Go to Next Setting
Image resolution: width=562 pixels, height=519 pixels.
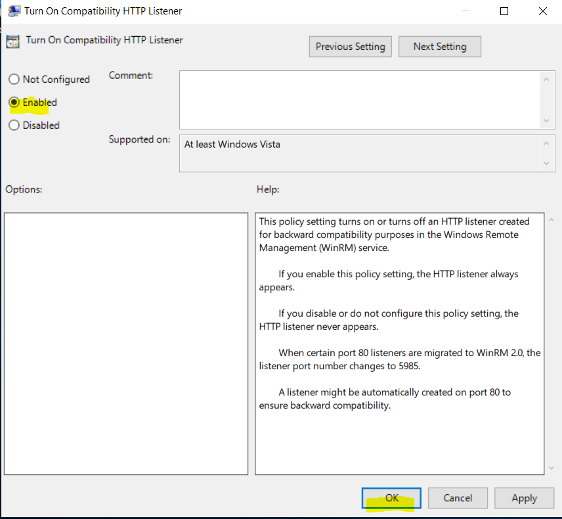tap(440, 47)
